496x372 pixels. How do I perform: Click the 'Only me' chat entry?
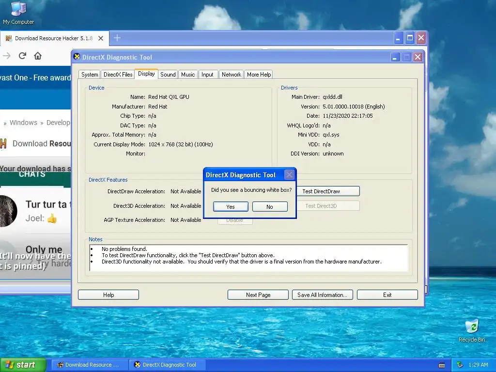(44, 249)
